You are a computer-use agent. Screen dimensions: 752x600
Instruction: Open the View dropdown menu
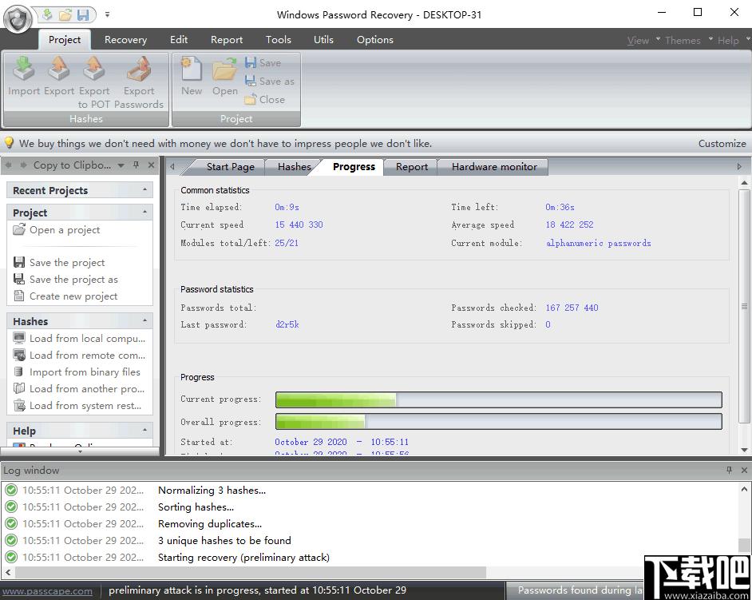click(x=643, y=40)
